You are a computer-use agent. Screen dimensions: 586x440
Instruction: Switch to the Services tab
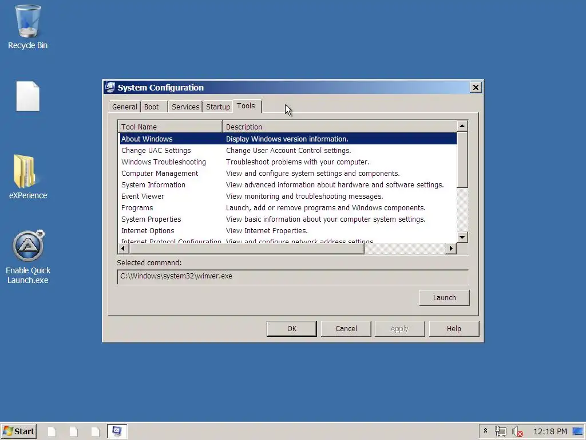point(185,107)
